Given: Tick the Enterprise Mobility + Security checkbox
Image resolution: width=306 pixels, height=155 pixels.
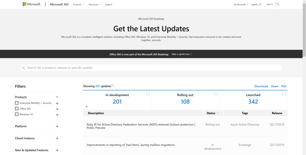Looking at the screenshot, I should (17, 103).
